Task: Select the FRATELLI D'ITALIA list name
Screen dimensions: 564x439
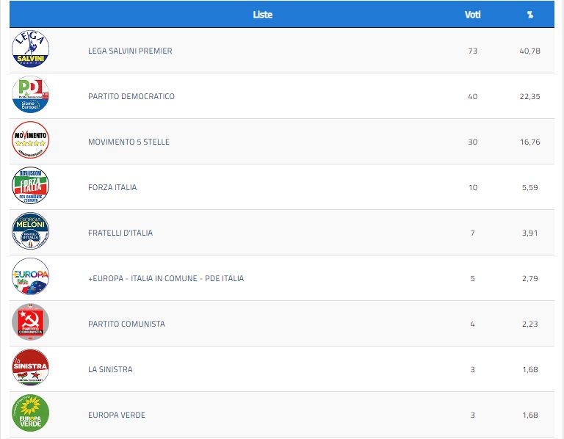Action: pyautogui.click(x=120, y=233)
